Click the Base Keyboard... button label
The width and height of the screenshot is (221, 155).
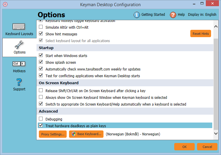click(89, 134)
